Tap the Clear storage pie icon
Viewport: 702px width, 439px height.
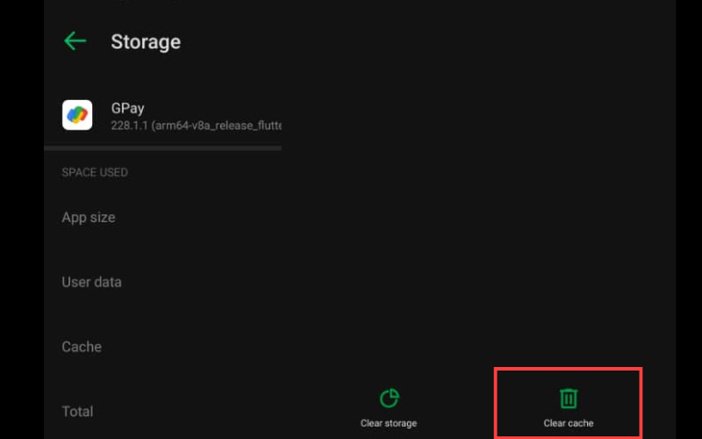tap(389, 398)
